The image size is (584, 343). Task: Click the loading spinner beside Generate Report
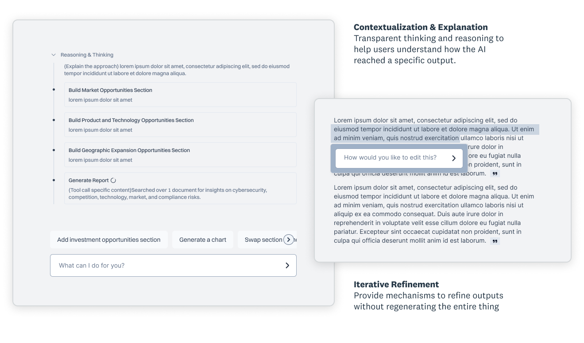[113, 180]
